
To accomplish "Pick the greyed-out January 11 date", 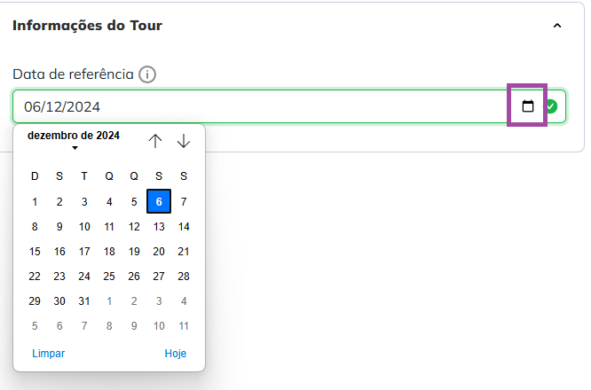I will tap(184, 325).
